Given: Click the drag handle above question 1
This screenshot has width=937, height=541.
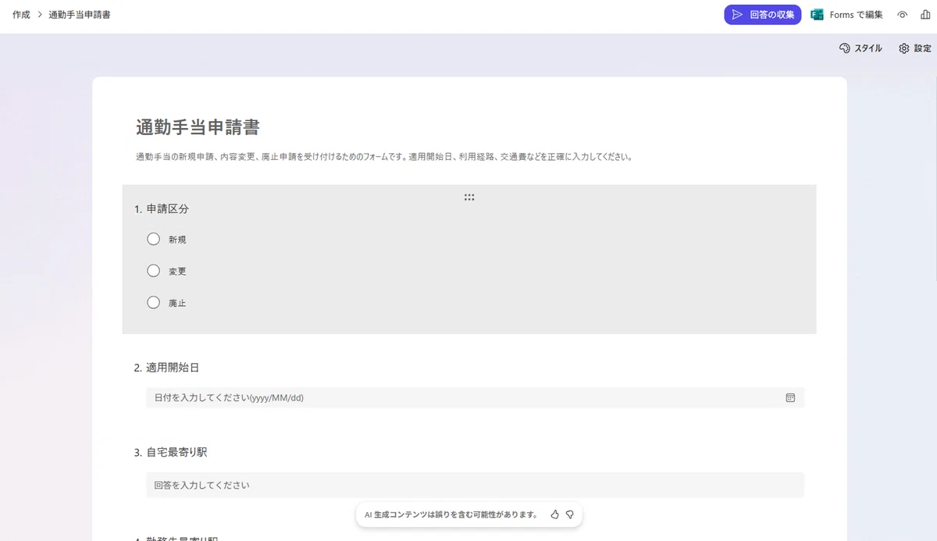Looking at the screenshot, I should click(x=469, y=198).
